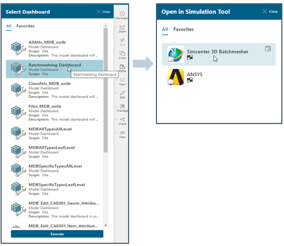Click the Information icon in the side toolbar
Viewport: 284px width, 246px height.
122,14
